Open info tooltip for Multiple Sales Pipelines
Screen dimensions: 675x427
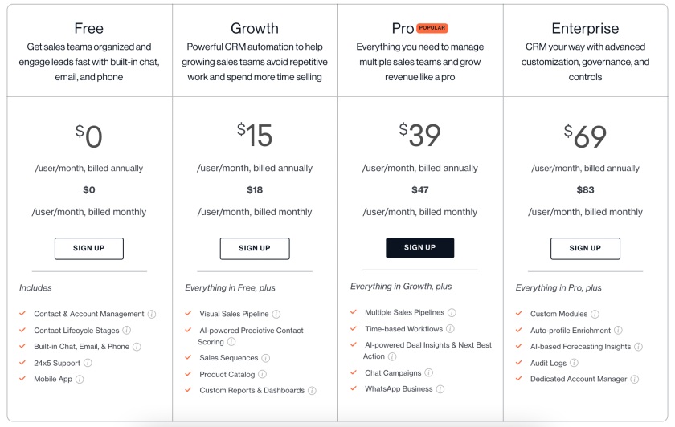[x=452, y=312]
